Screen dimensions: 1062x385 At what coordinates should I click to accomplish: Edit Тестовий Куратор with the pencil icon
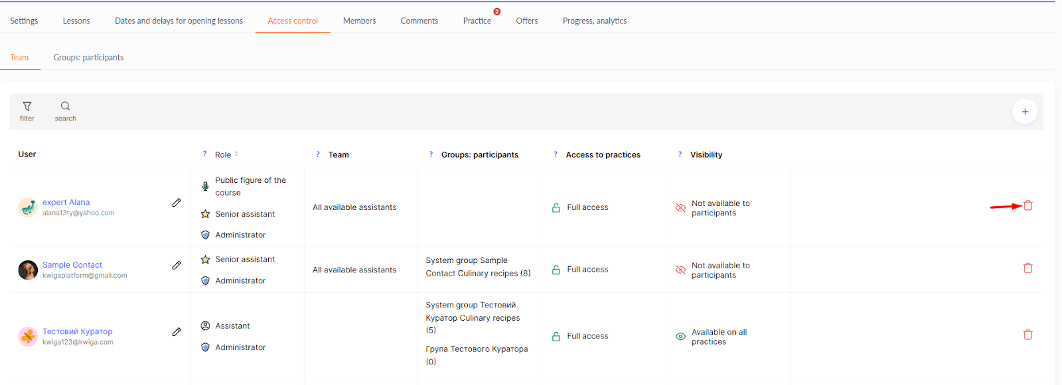tap(177, 332)
